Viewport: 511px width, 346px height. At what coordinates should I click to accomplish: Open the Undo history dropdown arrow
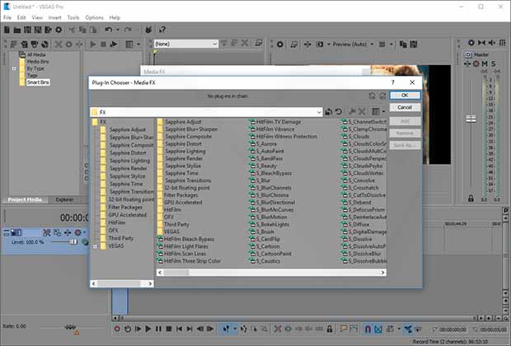117,30
